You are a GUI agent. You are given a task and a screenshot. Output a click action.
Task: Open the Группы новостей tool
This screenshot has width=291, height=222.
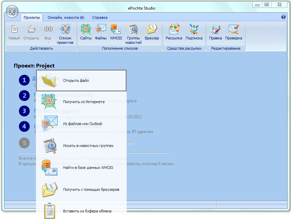pos(133,34)
